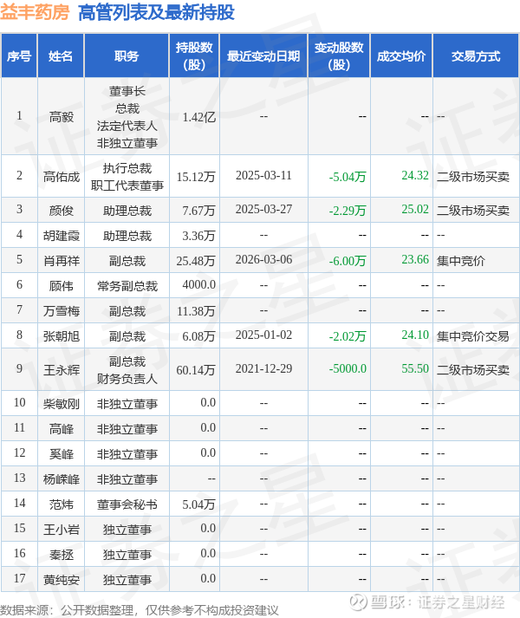Click the price 55.50
The height and width of the screenshot is (618, 520).
point(415,368)
